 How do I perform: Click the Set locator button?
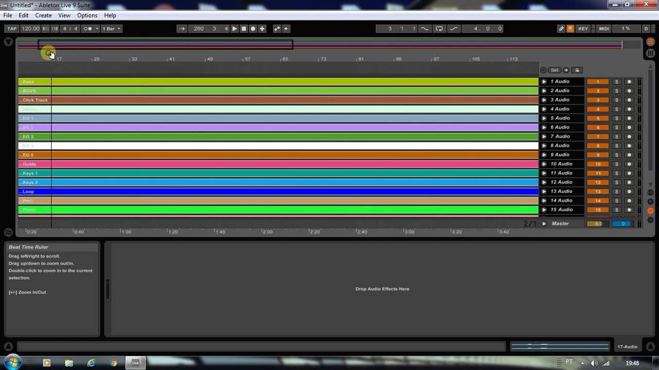[554, 70]
